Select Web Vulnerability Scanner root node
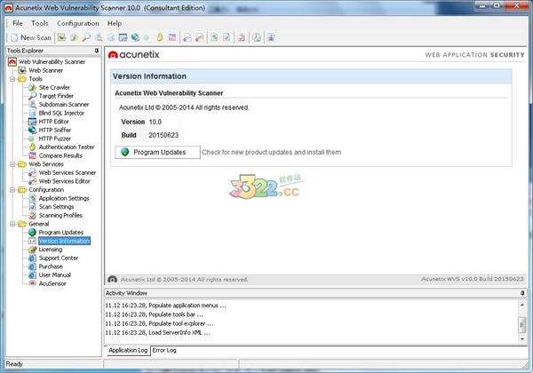This screenshot has width=533, height=373. click(x=52, y=62)
